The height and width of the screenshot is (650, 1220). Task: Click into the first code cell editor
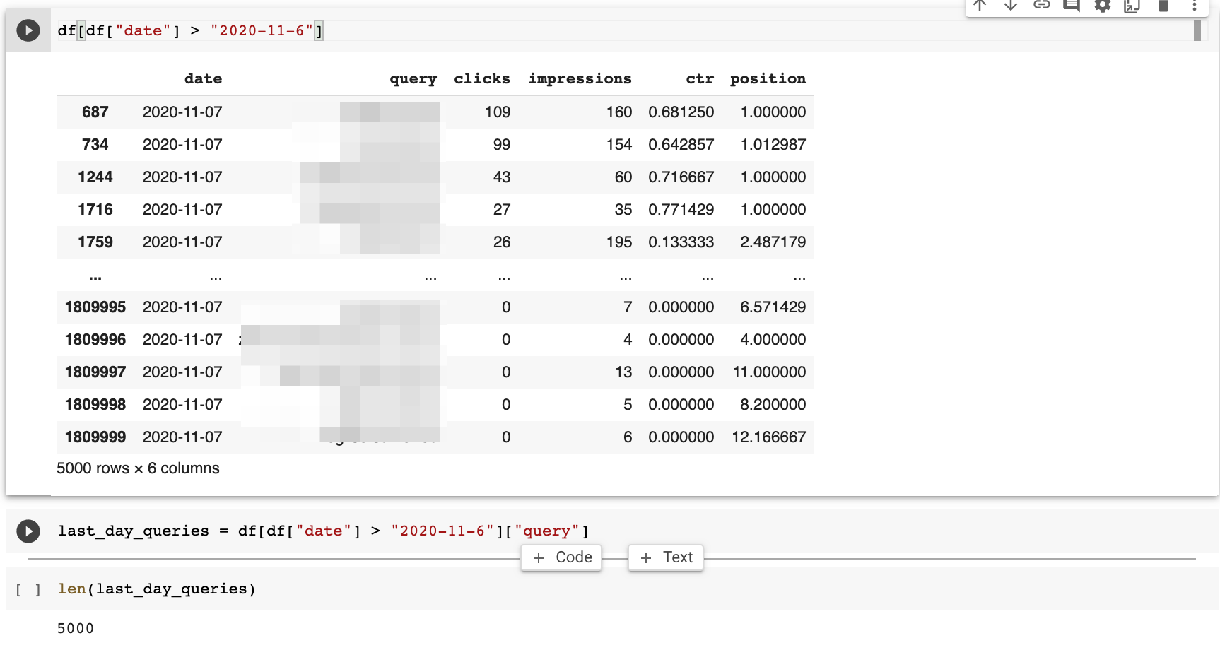point(565,30)
